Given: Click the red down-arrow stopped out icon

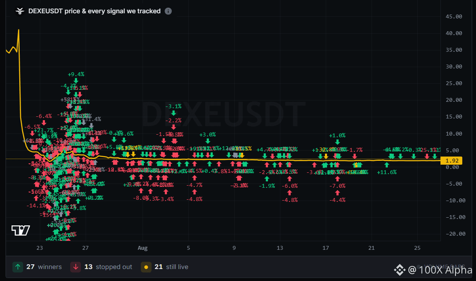Looking at the screenshot, I should [76, 267].
